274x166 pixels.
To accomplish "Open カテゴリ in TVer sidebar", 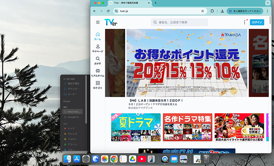I will click(x=98, y=85).
